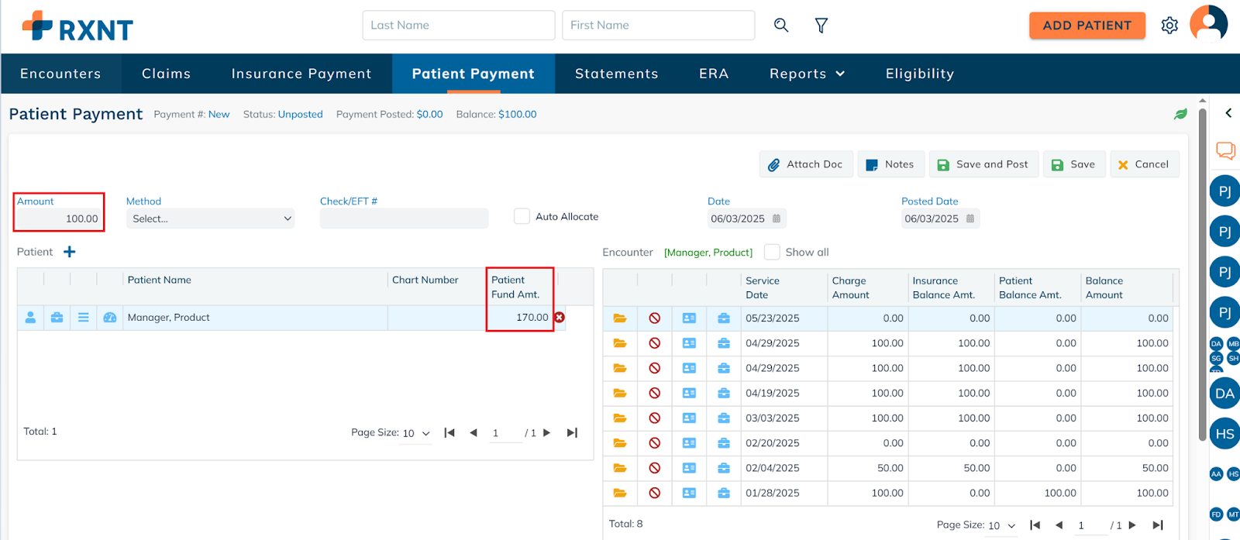Viewport: 1240px width, 540px height.
Task: Click the Save and Post button
Action: pyautogui.click(x=983, y=164)
